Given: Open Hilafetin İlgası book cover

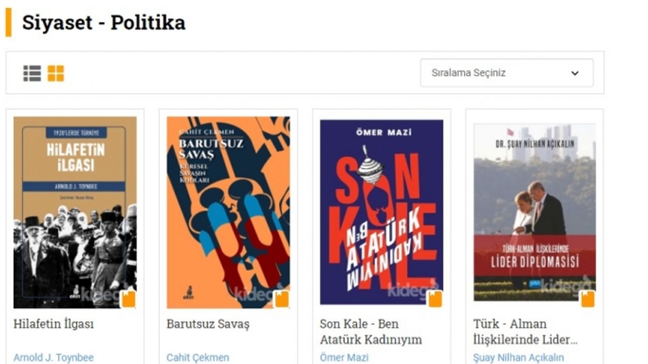Looking at the screenshot, I should point(75,212).
